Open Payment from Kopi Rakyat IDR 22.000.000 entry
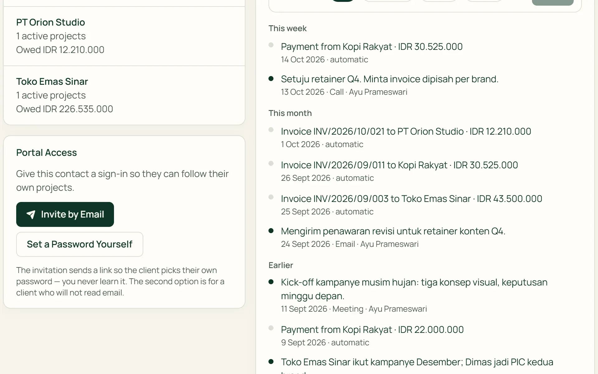 pos(372,330)
